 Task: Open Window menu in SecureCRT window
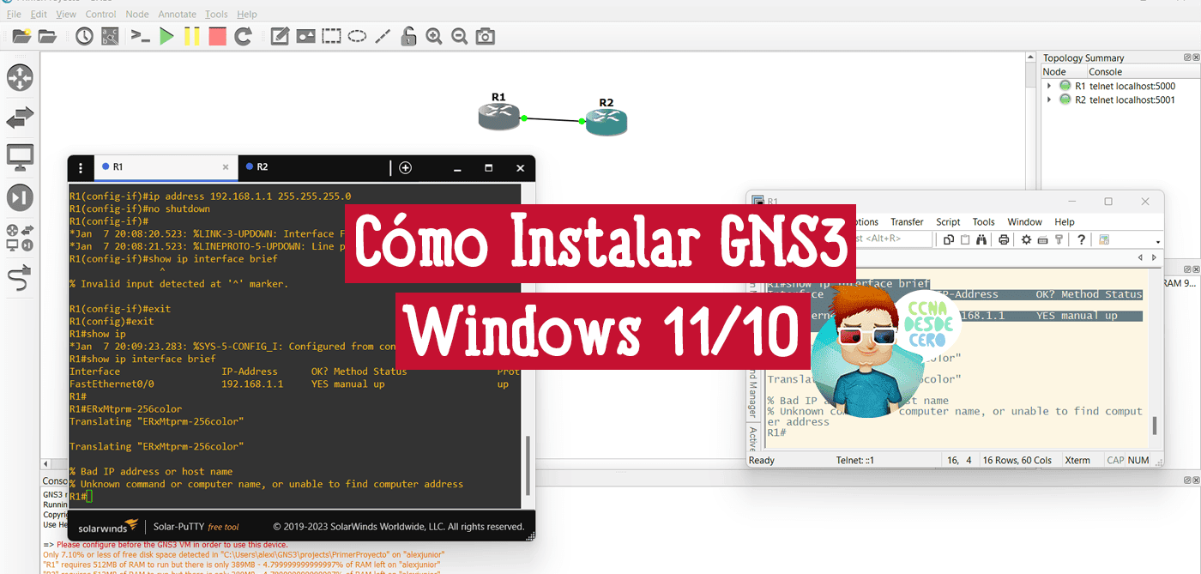[1024, 221]
